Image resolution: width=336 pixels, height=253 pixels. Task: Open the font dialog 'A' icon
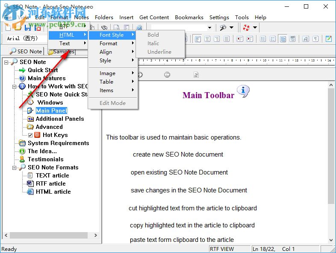[306, 39]
